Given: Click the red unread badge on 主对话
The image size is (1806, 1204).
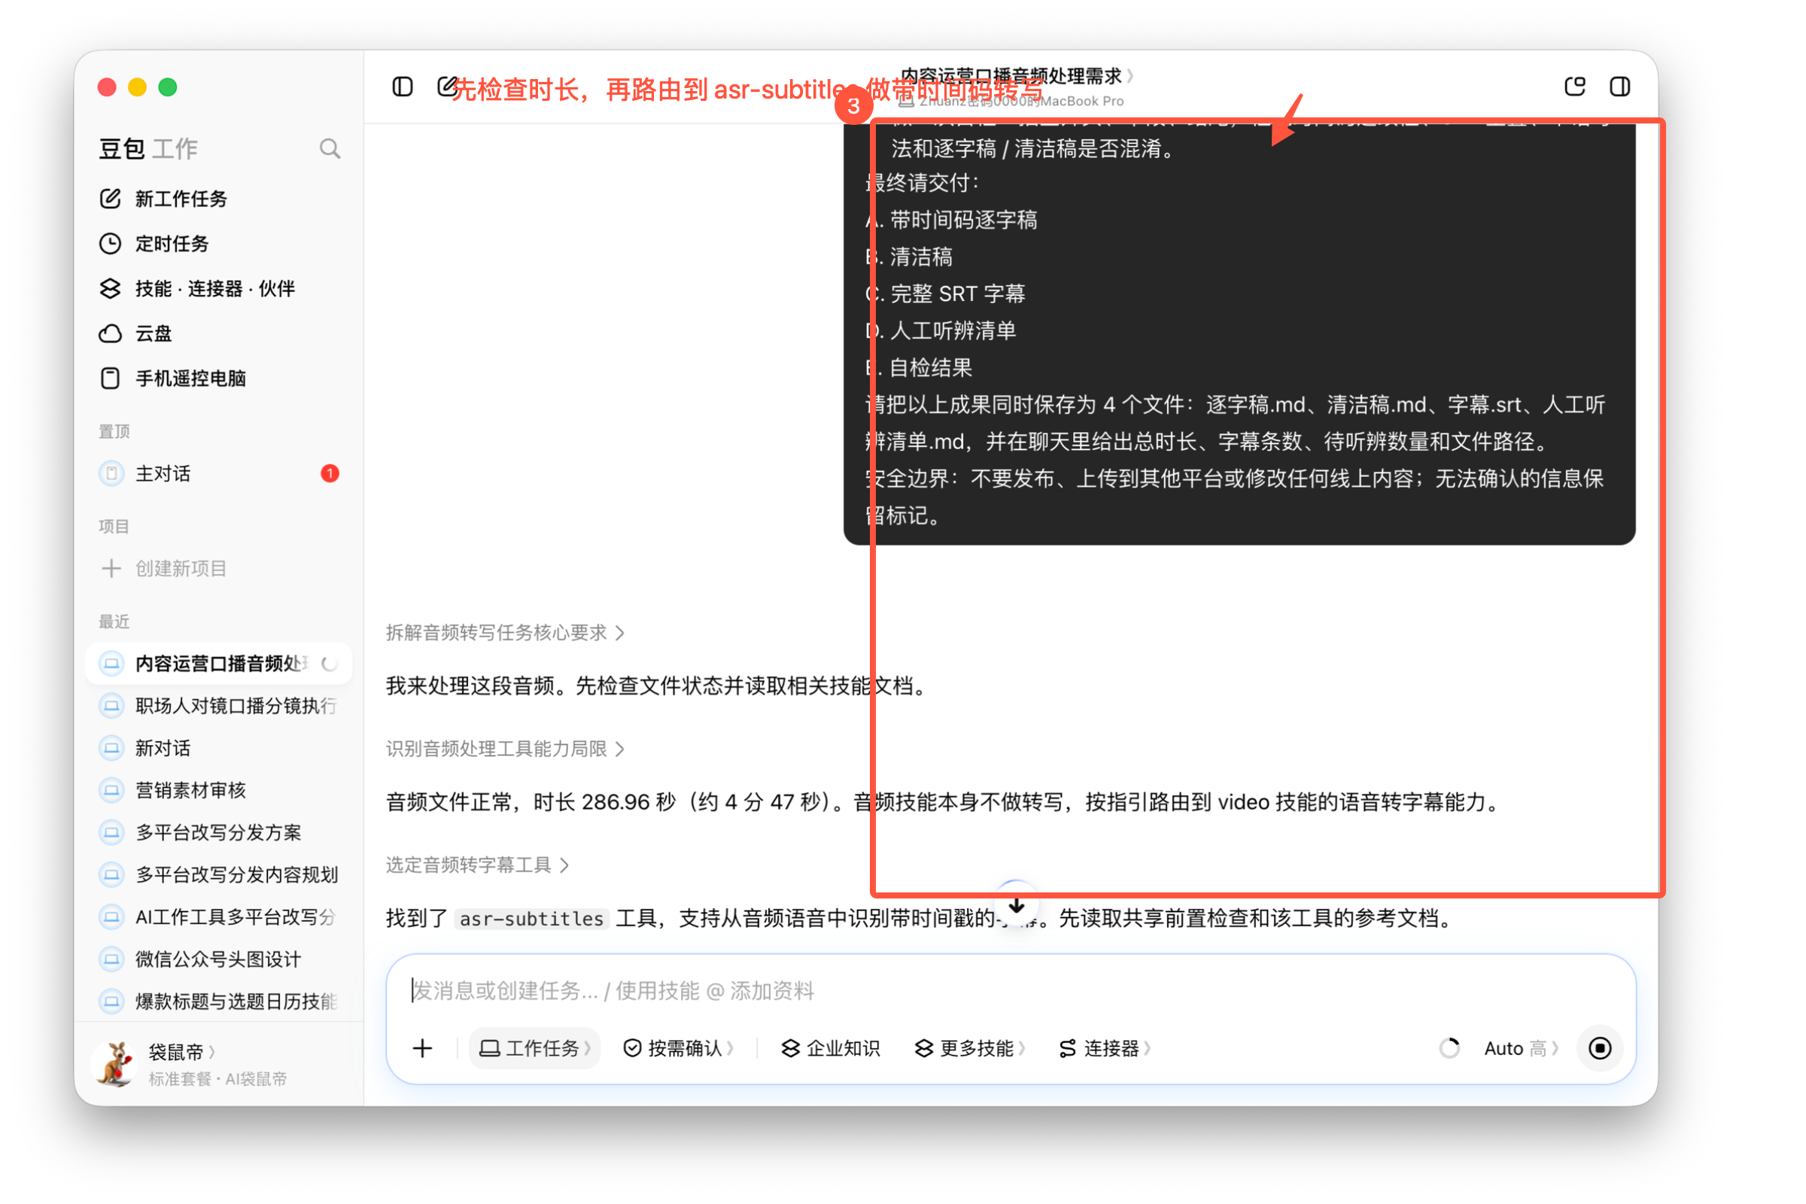Looking at the screenshot, I should click(x=330, y=474).
